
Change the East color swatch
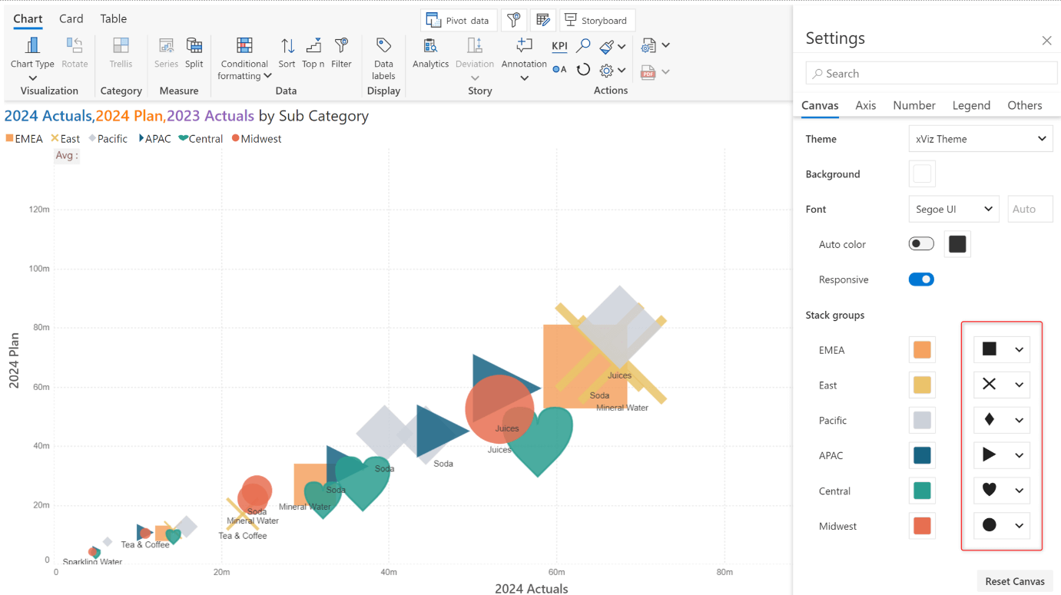922,385
